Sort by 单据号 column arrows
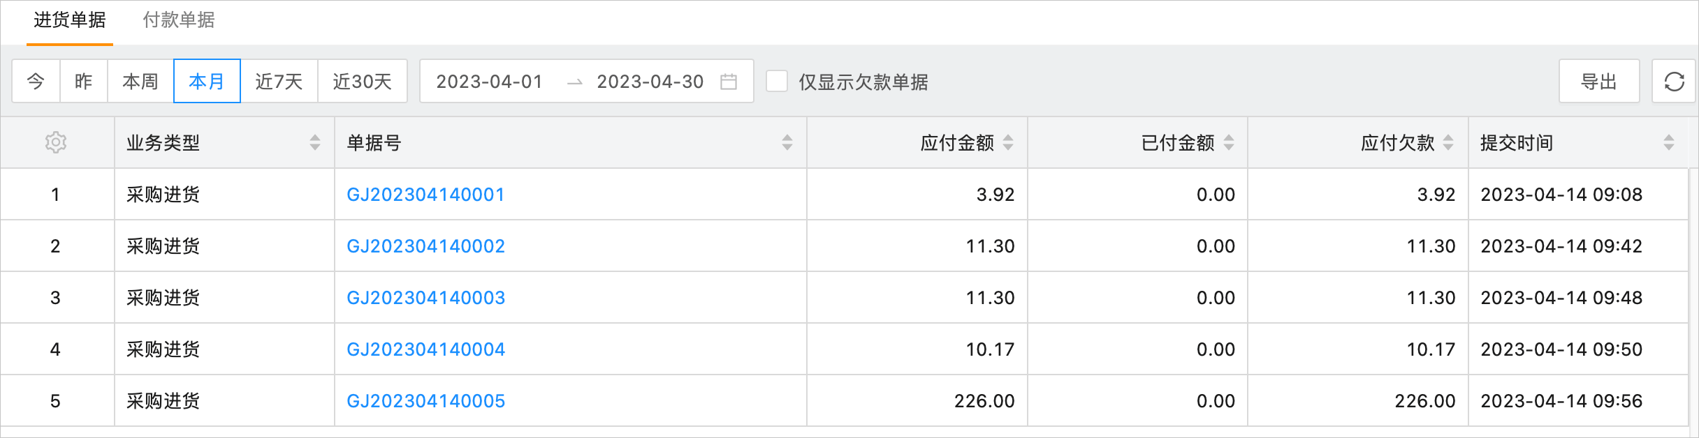Viewport: 1699px width, 438px height. [x=787, y=142]
